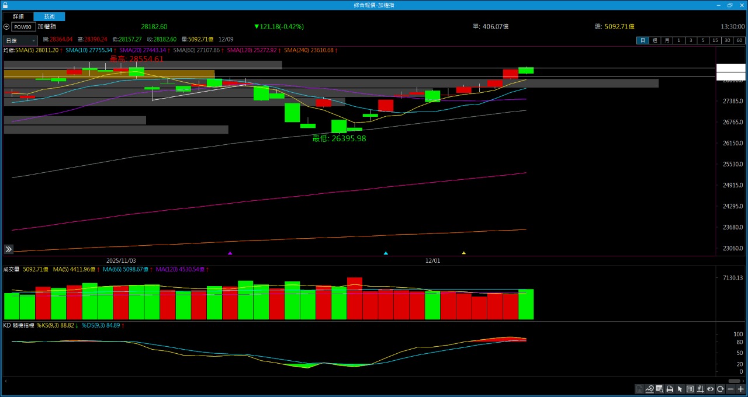
Task: Open the data table search icon
Action: [x=659, y=389]
